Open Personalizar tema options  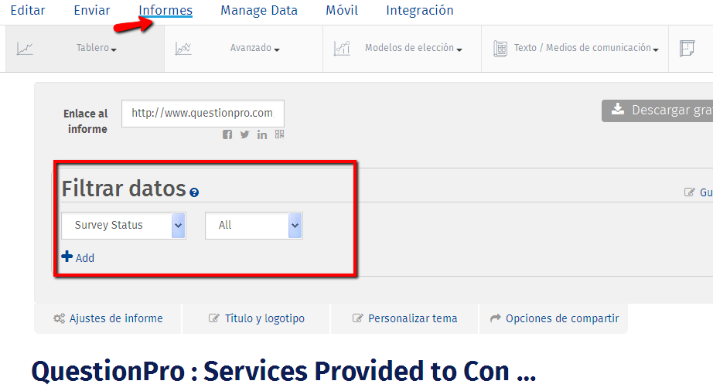404,318
